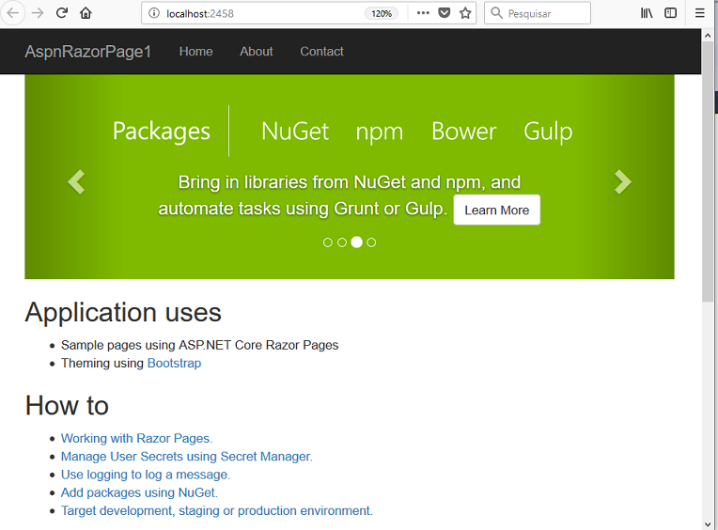
Task: Click the NuGet text in banner
Action: point(295,132)
